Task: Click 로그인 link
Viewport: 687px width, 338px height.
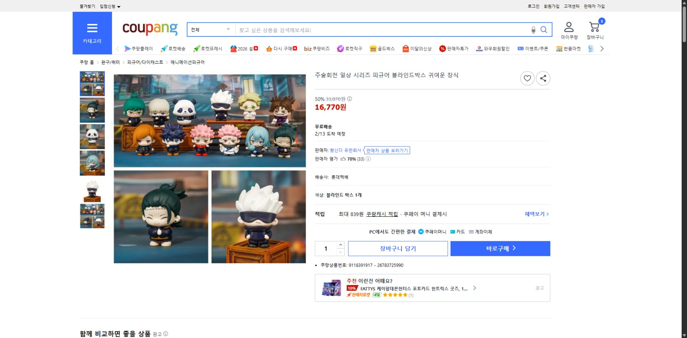Action: pyautogui.click(x=533, y=6)
